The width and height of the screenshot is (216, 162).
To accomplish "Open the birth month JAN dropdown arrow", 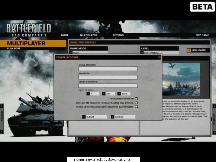I will (104, 94).
